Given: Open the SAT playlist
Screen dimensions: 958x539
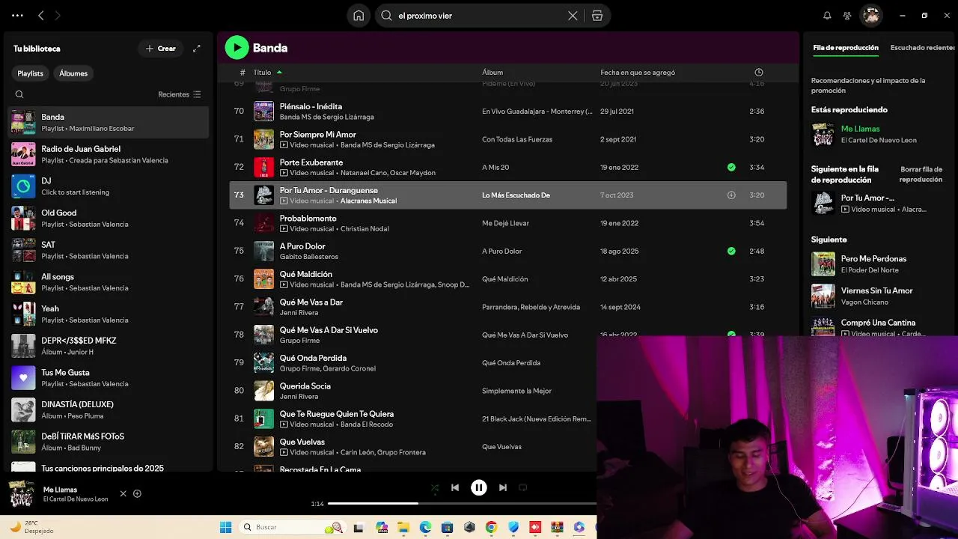Looking at the screenshot, I should tap(109, 250).
